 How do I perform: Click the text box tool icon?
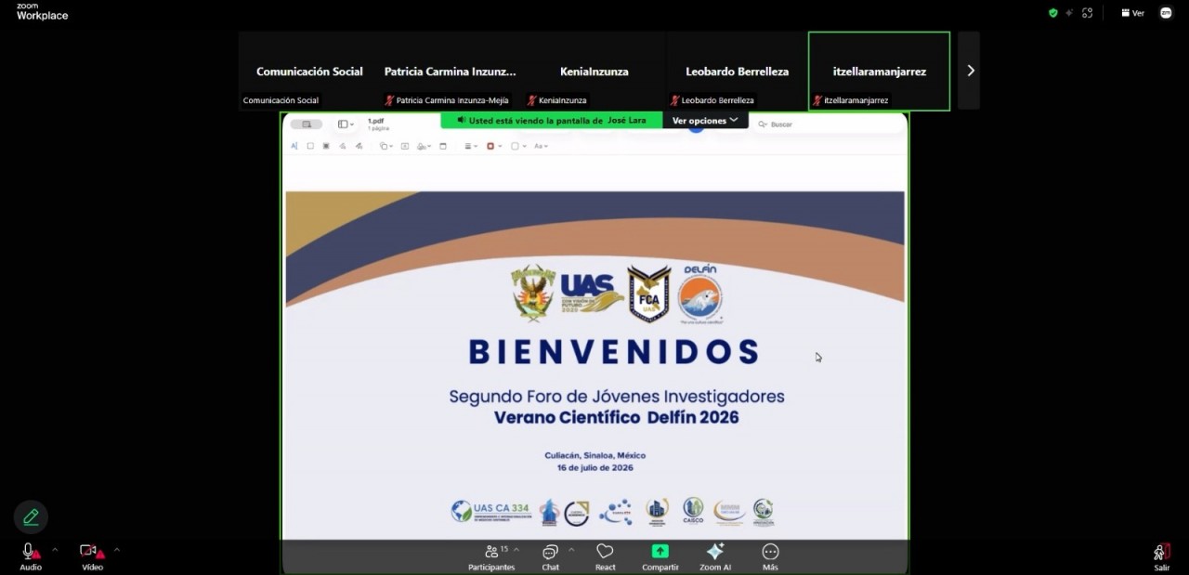point(405,146)
